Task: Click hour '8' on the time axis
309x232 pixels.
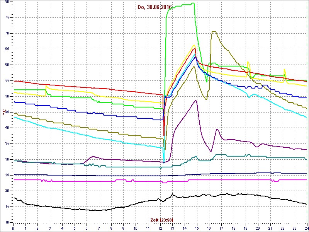Action: (111, 228)
